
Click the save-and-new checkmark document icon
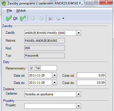[x=23, y=18]
